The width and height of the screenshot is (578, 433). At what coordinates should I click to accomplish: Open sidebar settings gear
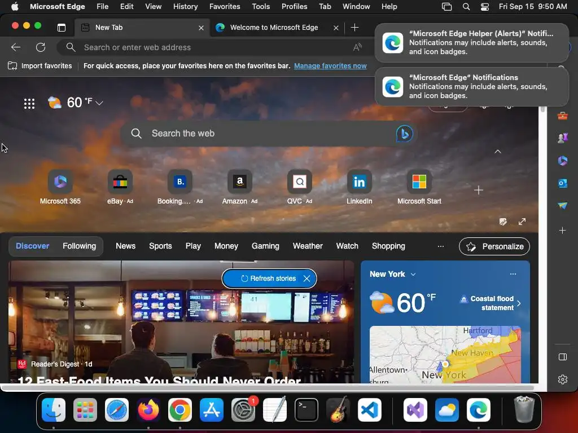[x=563, y=379]
